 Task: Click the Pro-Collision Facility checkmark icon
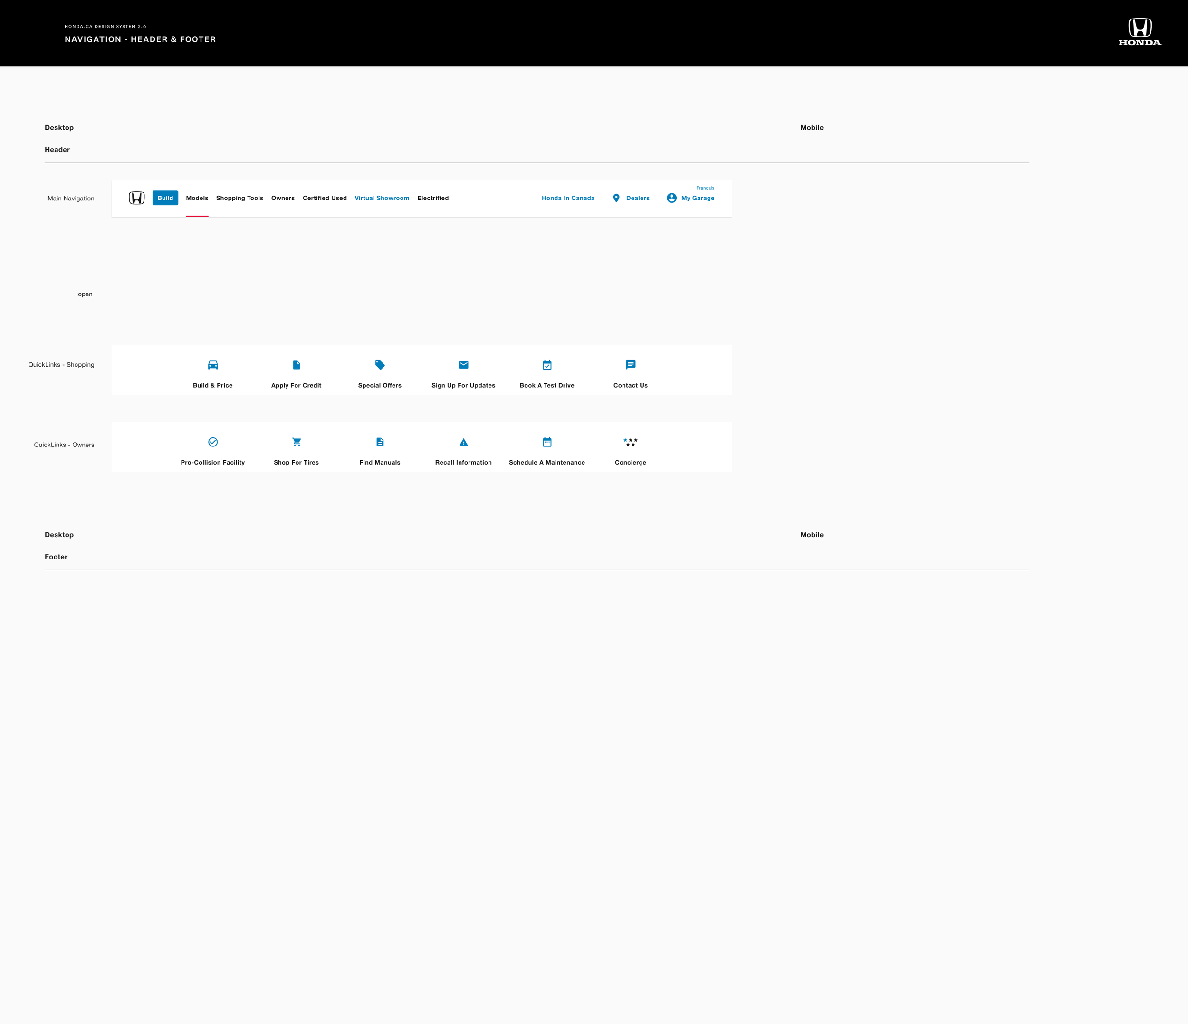point(213,442)
